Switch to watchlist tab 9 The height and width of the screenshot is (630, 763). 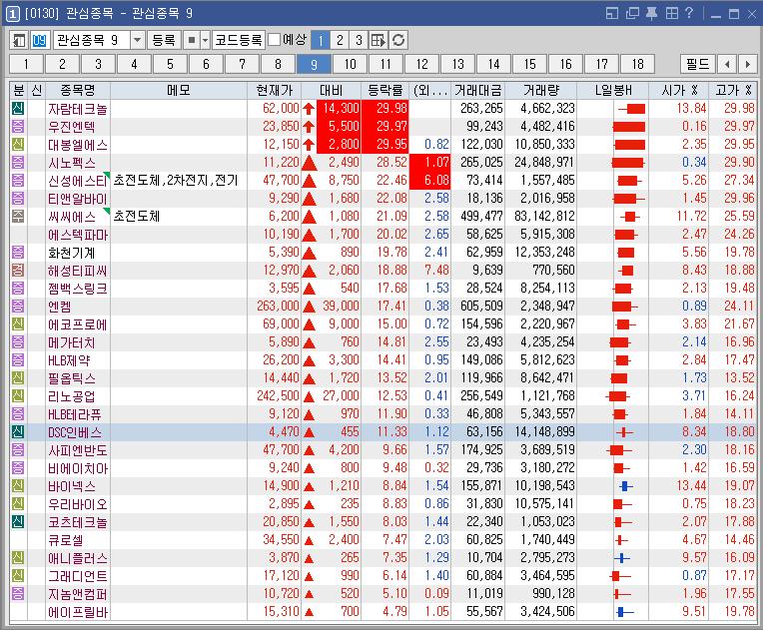(314, 64)
